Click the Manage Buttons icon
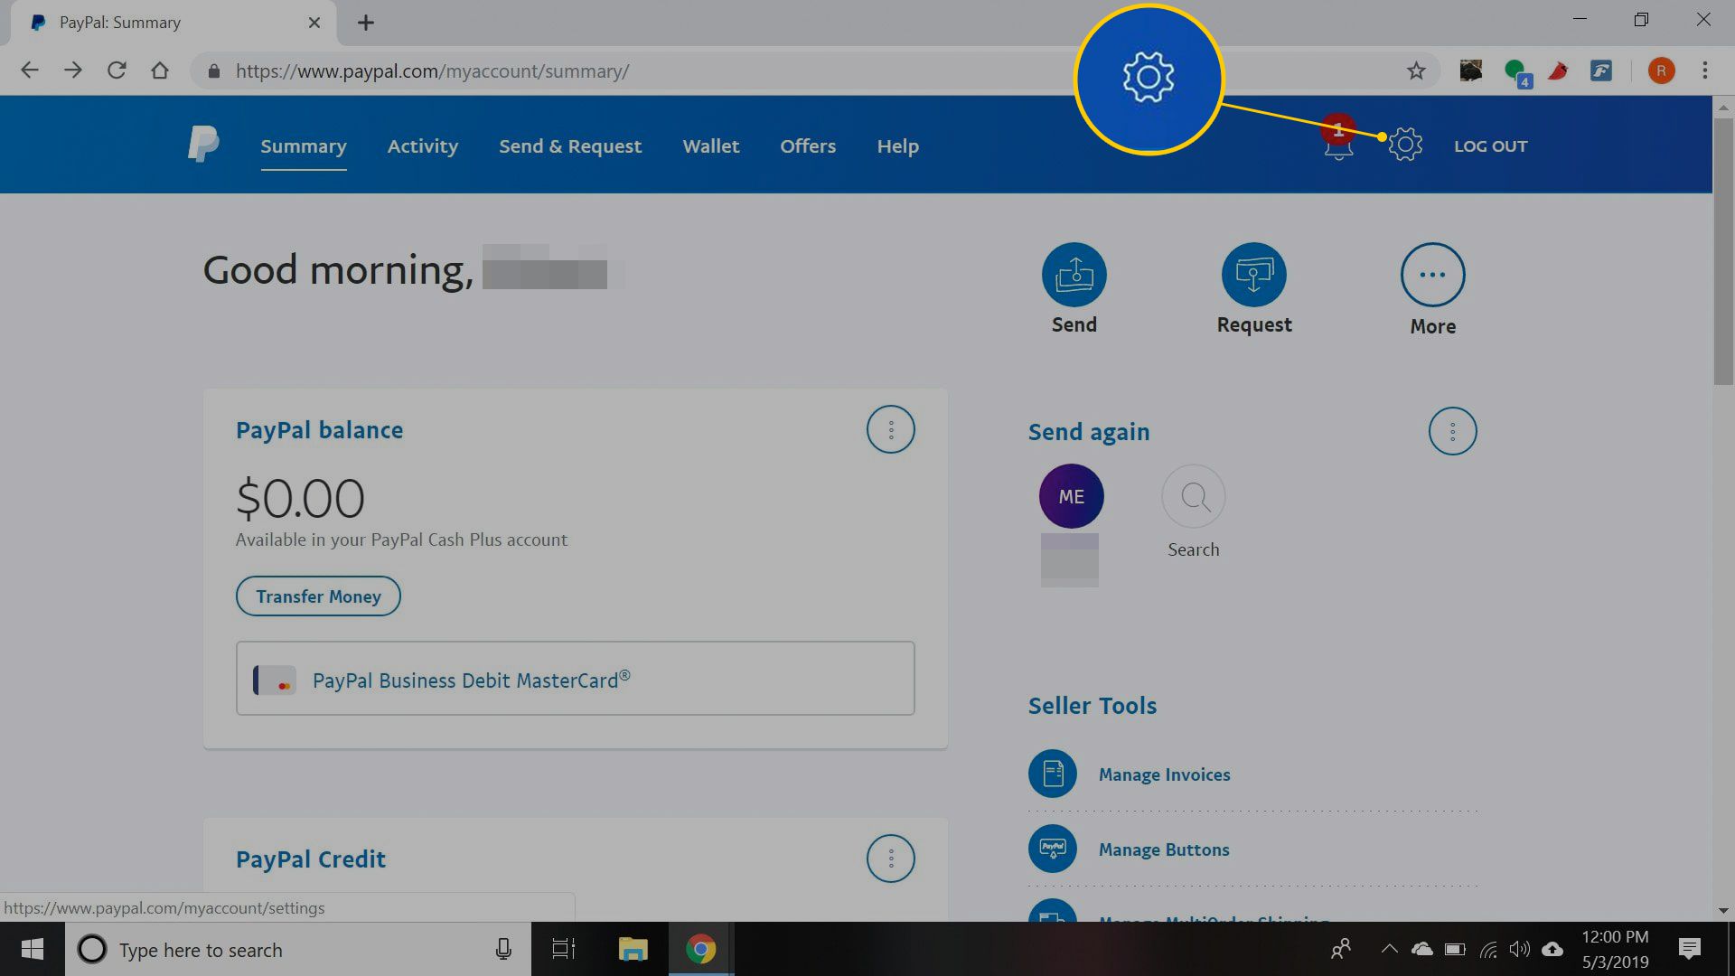 pyautogui.click(x=1051, y=849)
